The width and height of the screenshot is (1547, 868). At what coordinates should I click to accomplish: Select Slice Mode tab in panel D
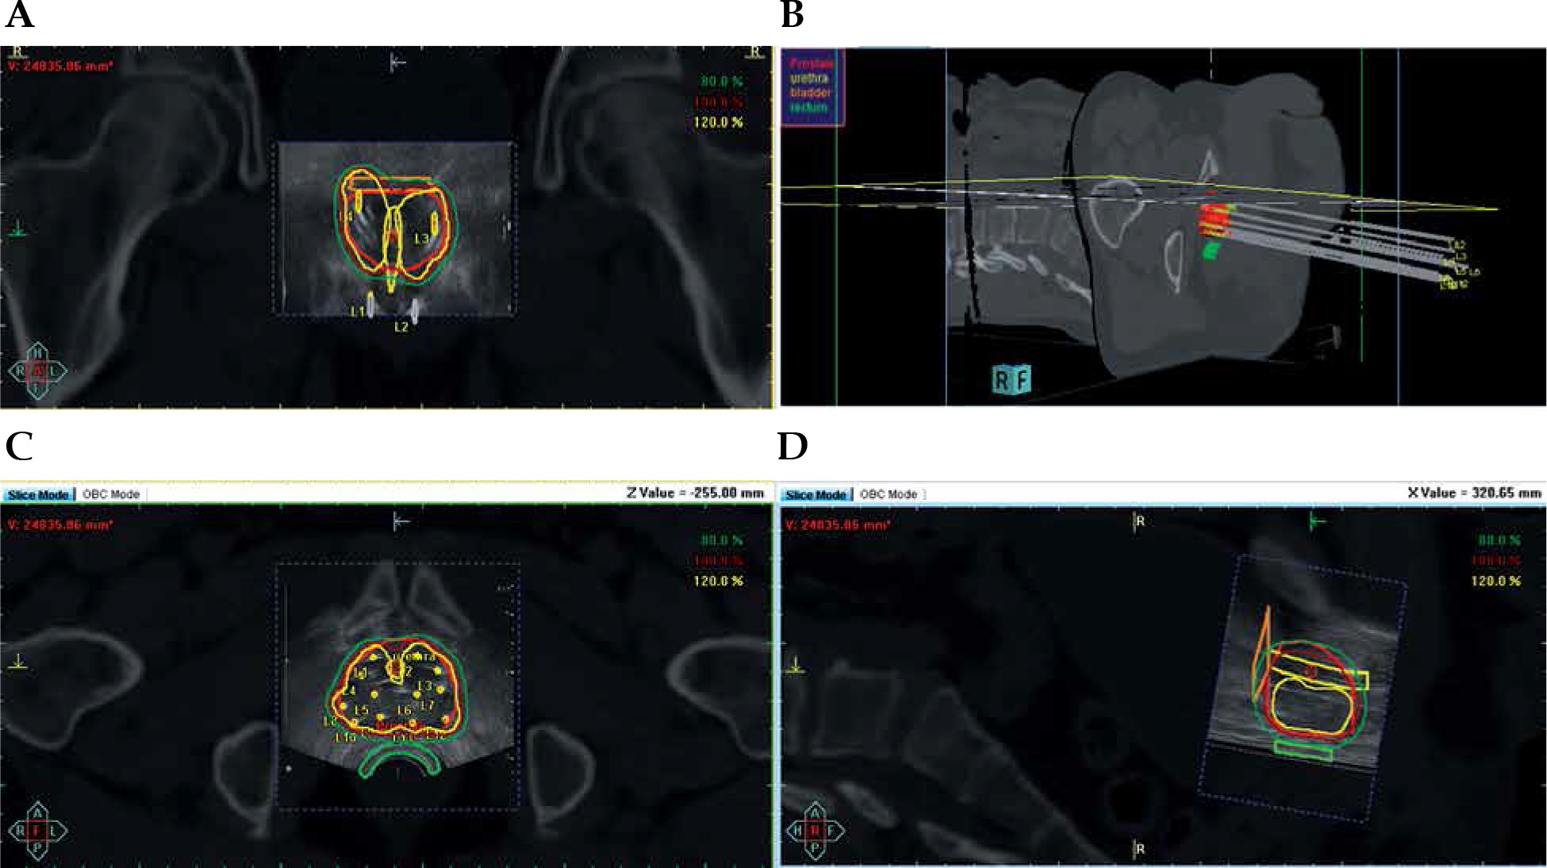coord(816,494)
